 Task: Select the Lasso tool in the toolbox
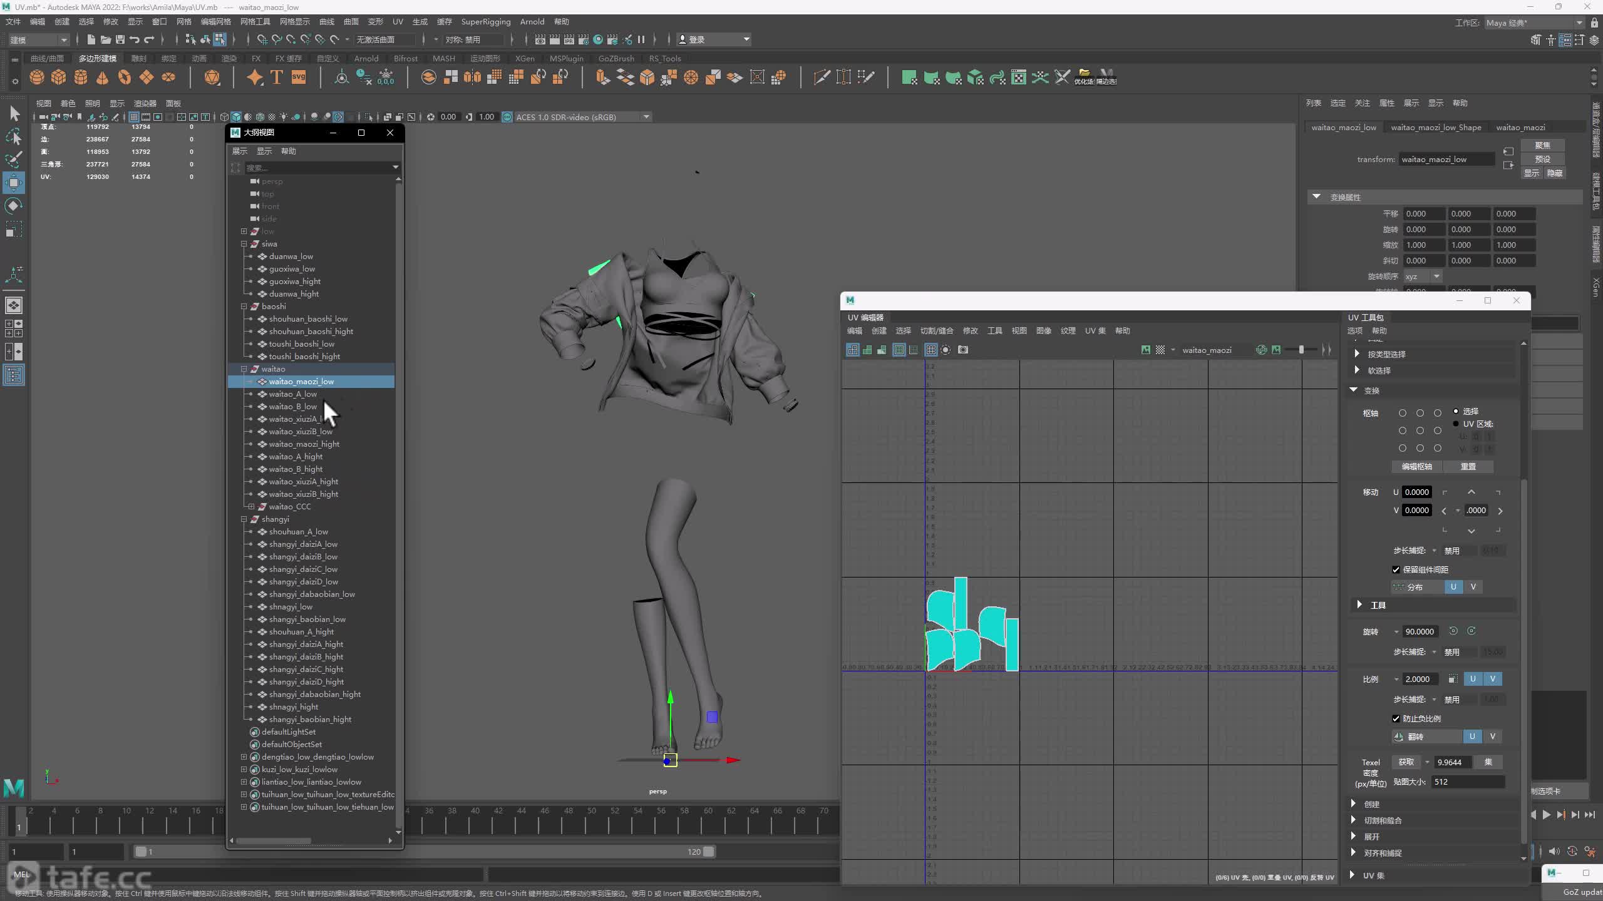pyautogui.click(x=14, y=136)
